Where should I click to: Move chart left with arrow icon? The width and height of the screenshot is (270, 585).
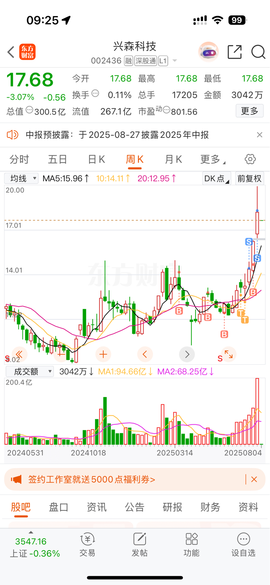145,354
